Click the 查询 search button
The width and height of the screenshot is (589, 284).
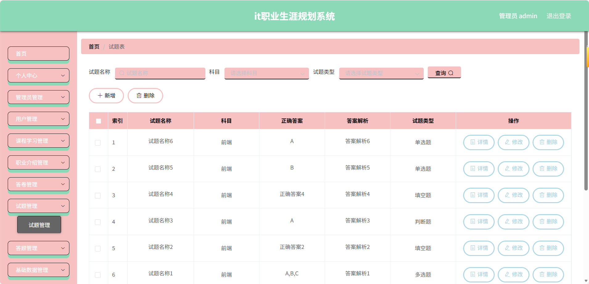(444, 73)
